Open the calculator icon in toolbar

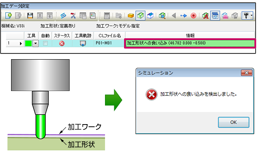point(107,15)
